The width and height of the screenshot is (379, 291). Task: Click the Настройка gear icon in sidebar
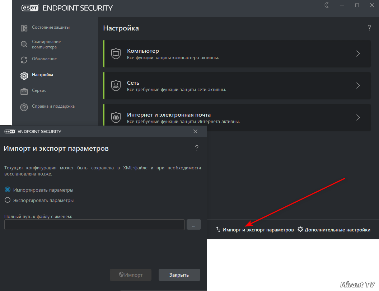[24, 76]
